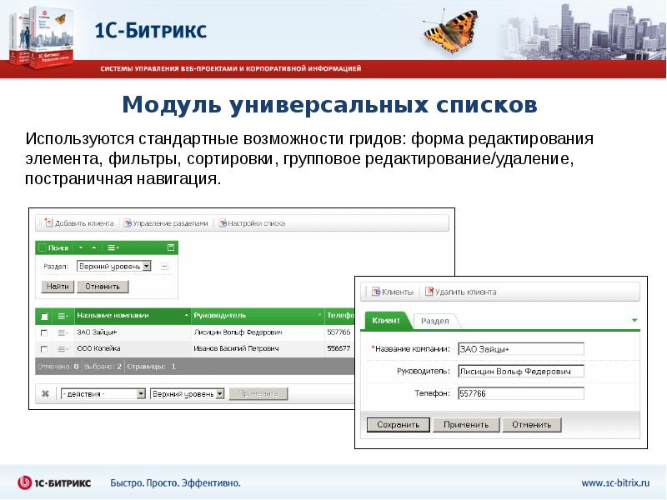Click the Добавить клиента label
Viewport: 667px width, 500px height.
(84, 223)
